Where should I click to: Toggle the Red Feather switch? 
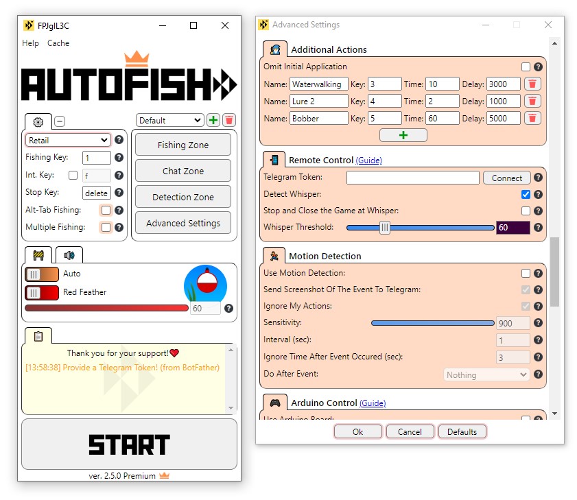[x=42, y=293]
